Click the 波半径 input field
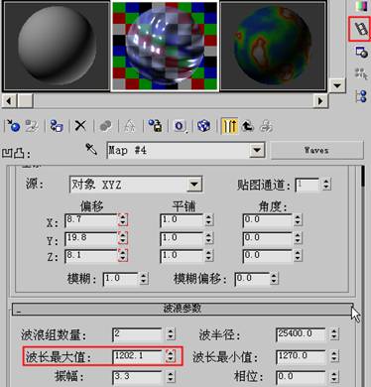 [301, 334]
